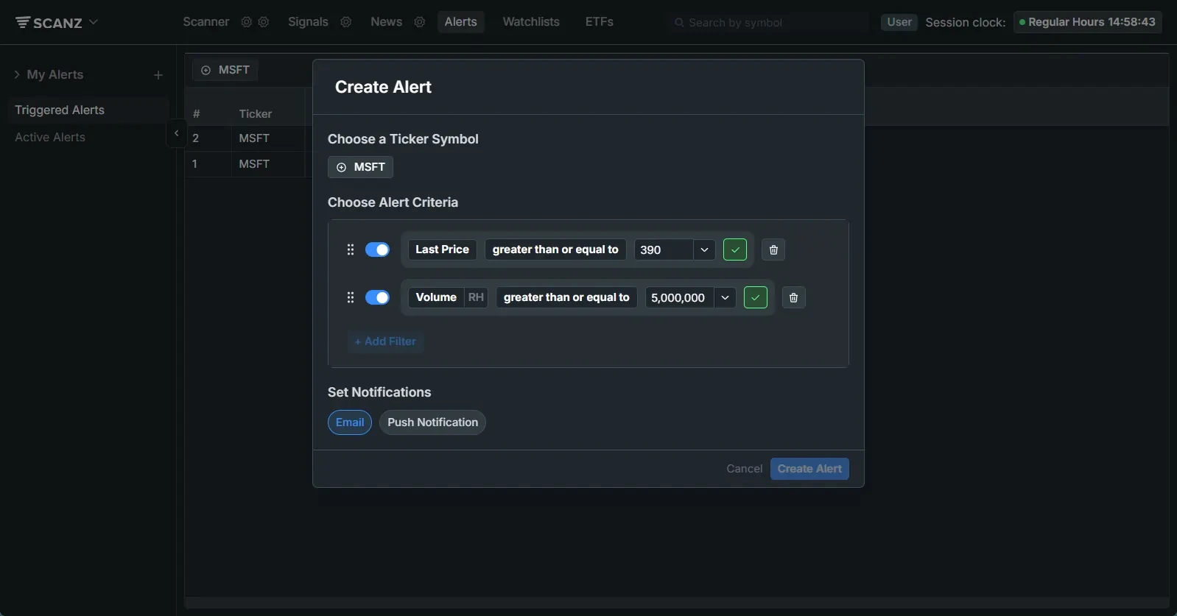Expand the SCANZ logo menu

coord(57,22)
